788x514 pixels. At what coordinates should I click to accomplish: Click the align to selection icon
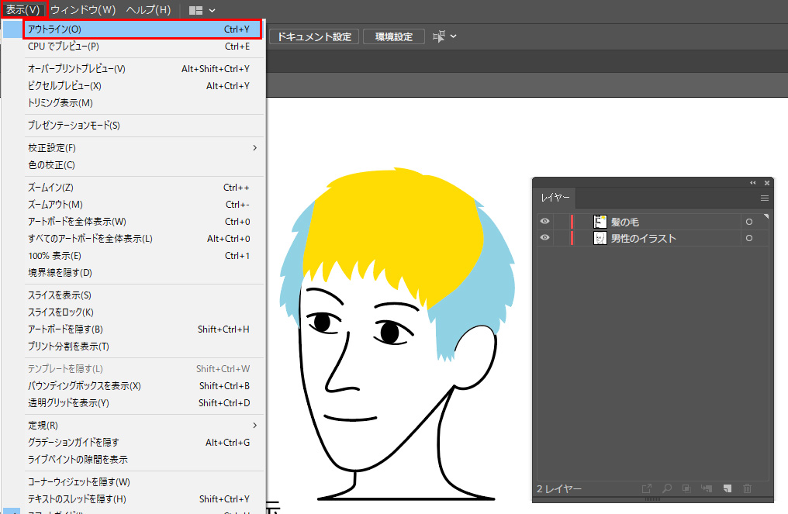441,36
